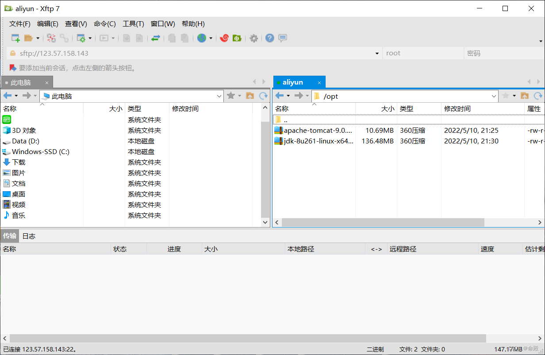The height and width of the screenshot is (355, 545).
Task: Sort local files by 名称 column
Action: [x=42, y=108]
